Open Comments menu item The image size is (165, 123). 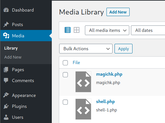click(26, 80)
